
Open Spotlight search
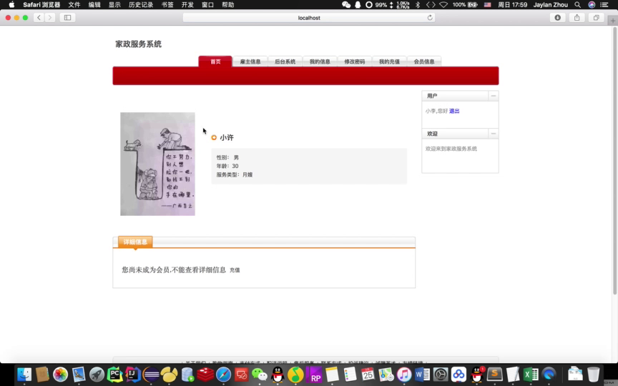coord(577,5)
